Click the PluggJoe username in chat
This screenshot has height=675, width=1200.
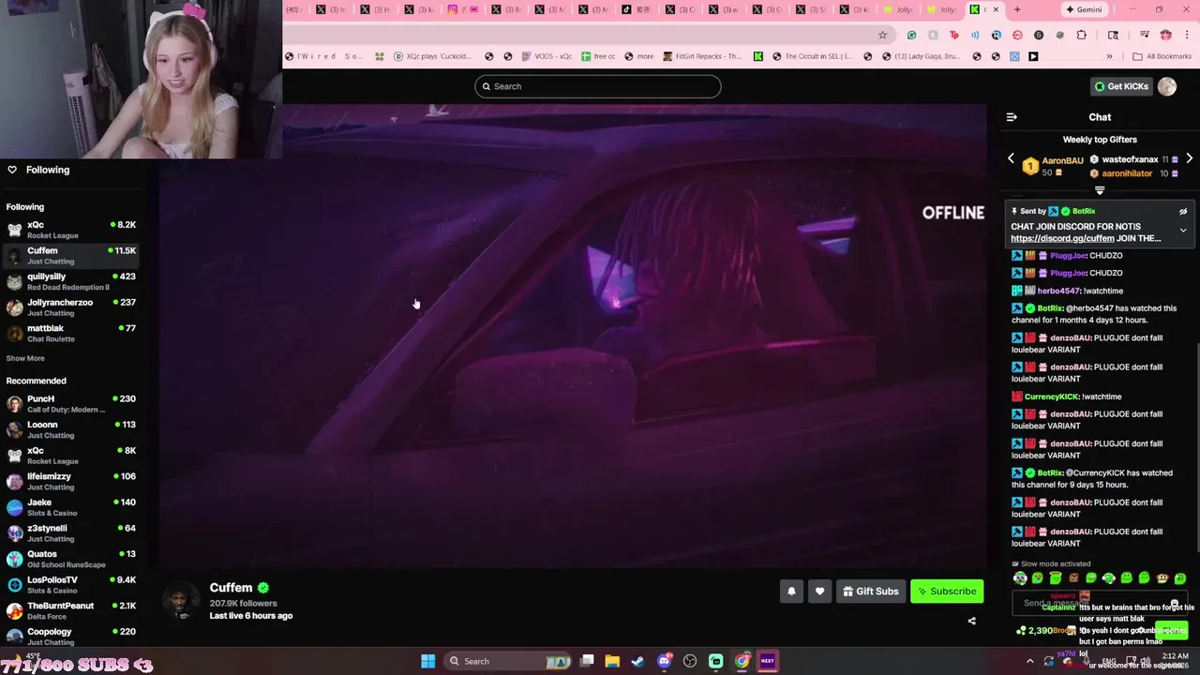coord(1068,256)
